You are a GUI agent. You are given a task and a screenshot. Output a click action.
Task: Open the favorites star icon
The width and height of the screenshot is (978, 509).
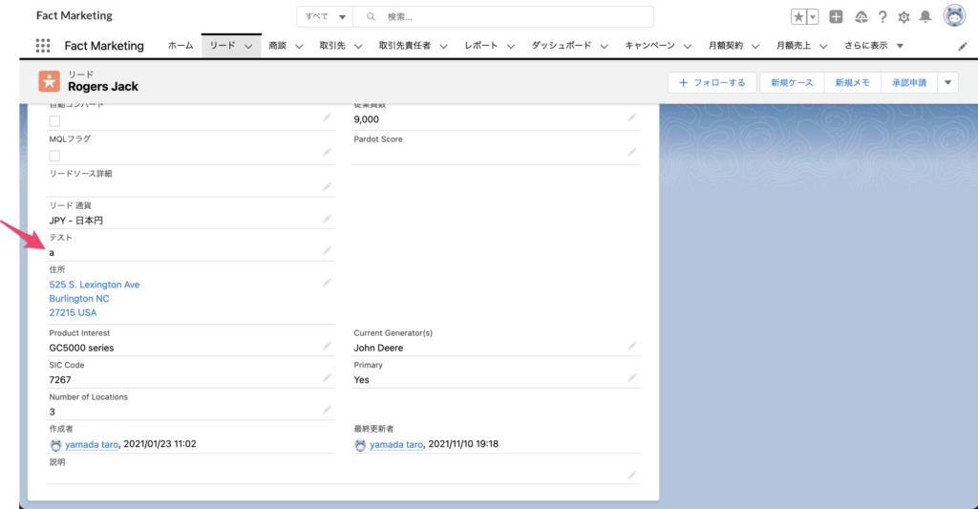pyautogui.click(x=798, y=17)
